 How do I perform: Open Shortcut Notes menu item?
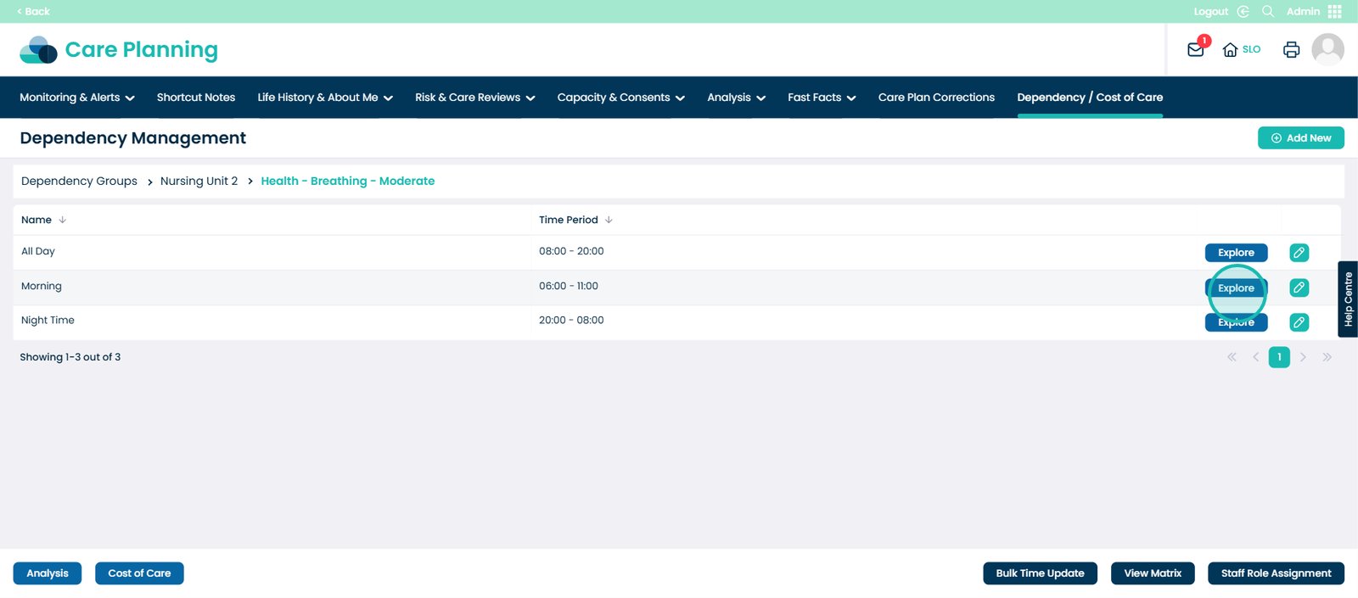196,98
